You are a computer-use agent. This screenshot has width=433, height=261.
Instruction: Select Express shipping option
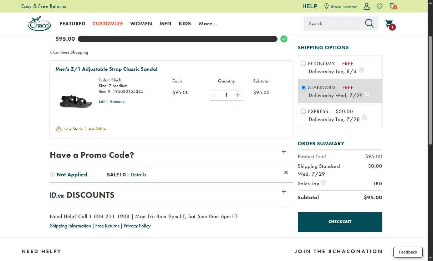coord(303,111)
